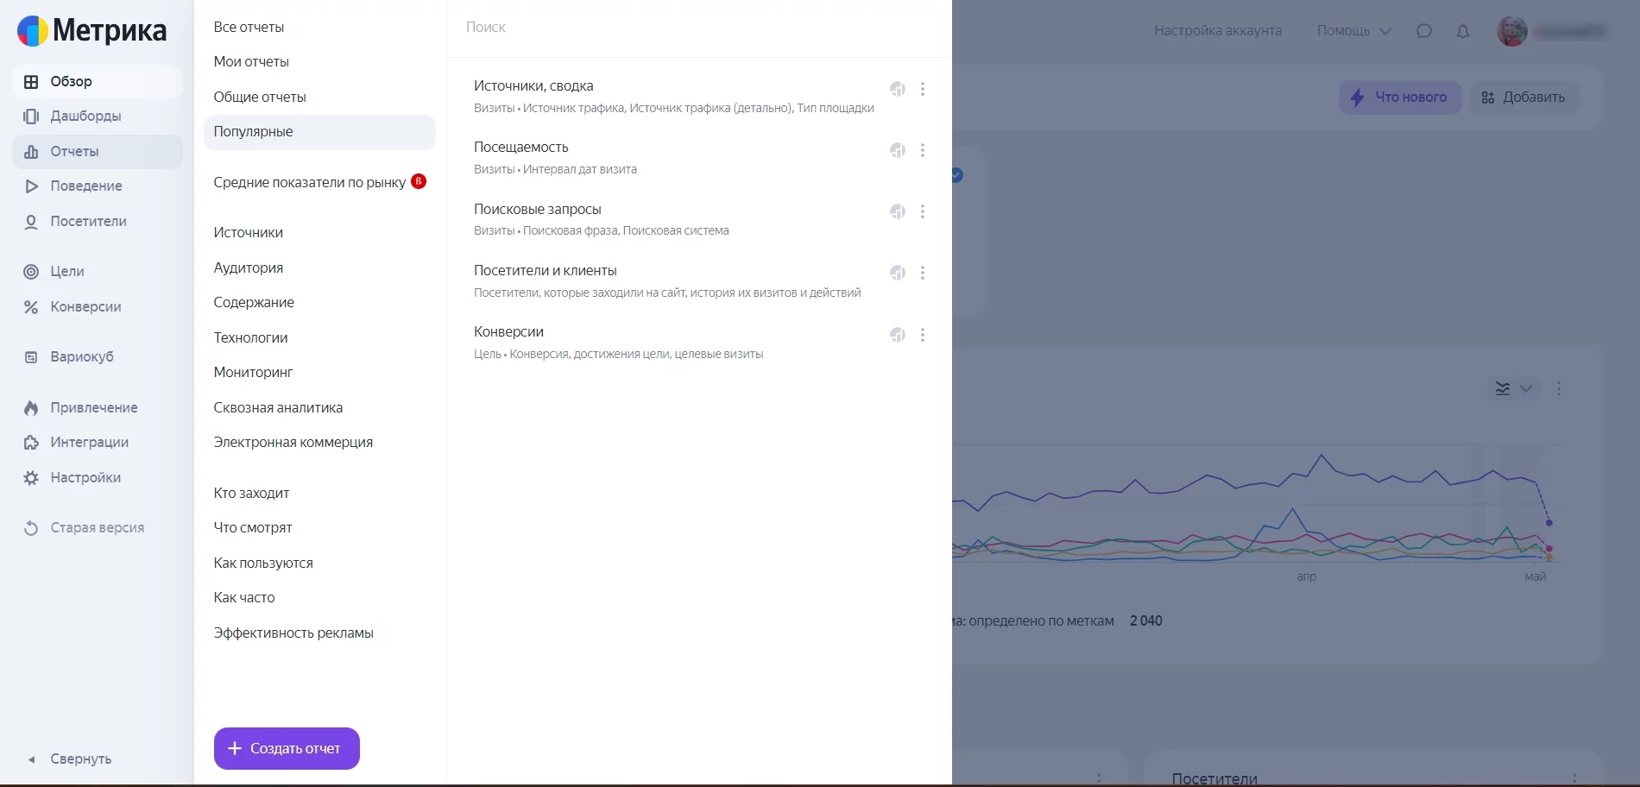This screenshot has height=787, width=1640.
Task: Open Средние показатели по рынку
Action: click(x=319, y=182)
